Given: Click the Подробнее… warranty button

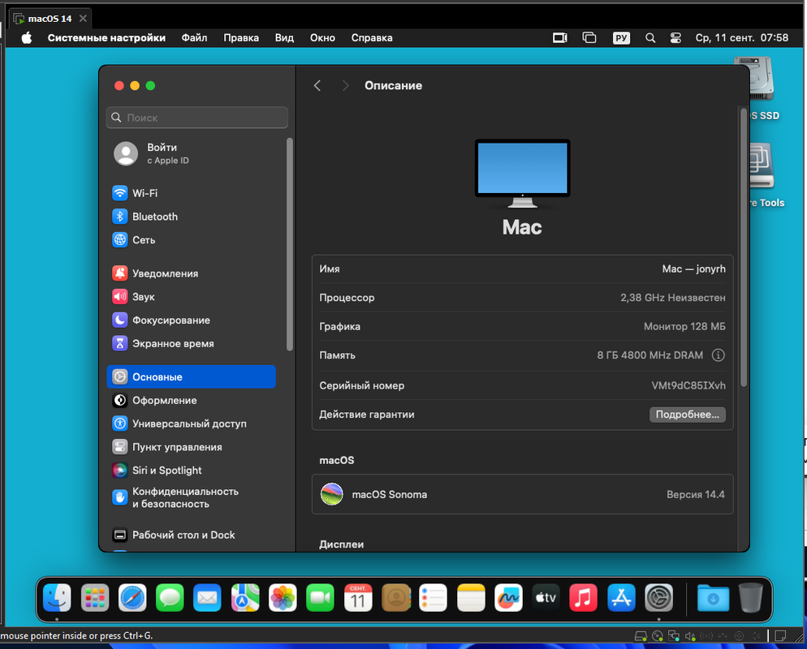Looking at the screenshot, I should coord(687,415).
